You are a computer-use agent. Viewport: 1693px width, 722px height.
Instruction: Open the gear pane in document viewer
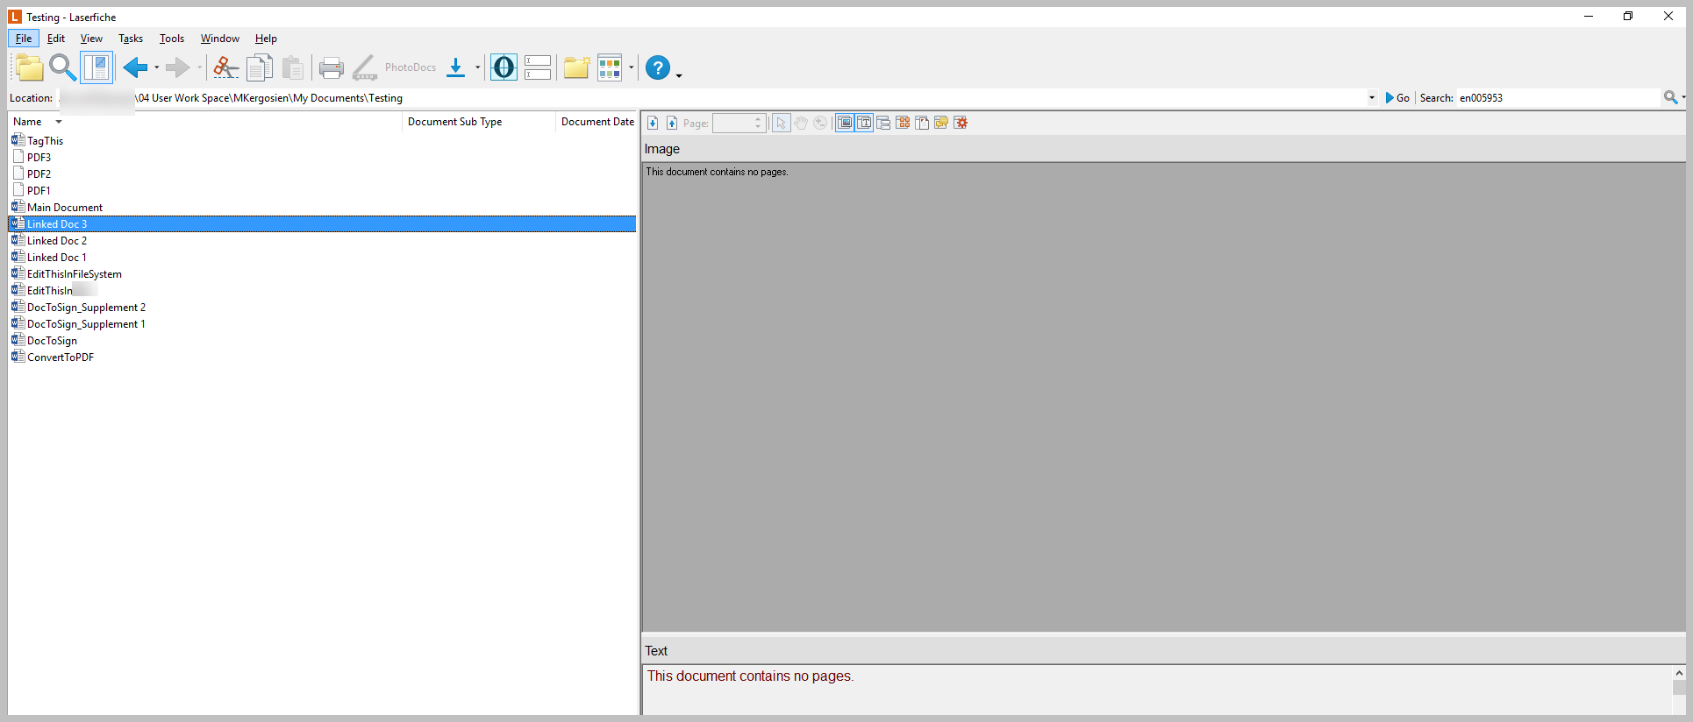pos(961,123)
